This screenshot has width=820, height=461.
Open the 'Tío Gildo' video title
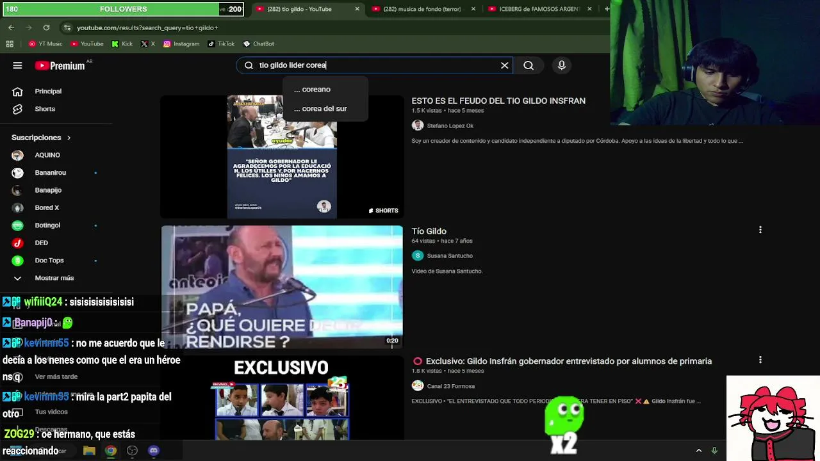pos(429,231)
